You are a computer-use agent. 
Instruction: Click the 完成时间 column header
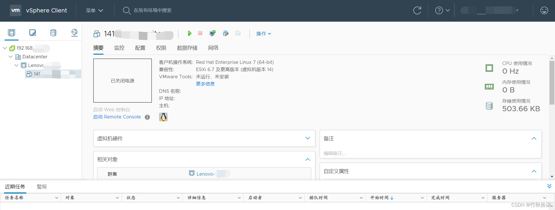click(x=440, y=198)
